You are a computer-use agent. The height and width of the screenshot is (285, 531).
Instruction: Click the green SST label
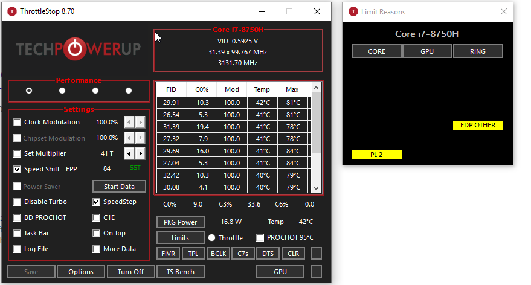pyautogui.click(x=135, y=167)
